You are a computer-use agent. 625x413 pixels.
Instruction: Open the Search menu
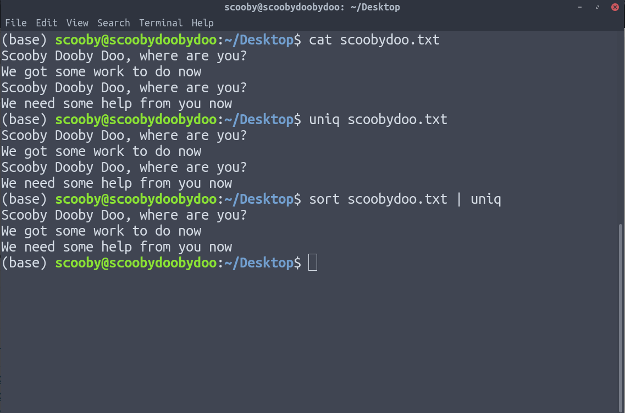114,23
